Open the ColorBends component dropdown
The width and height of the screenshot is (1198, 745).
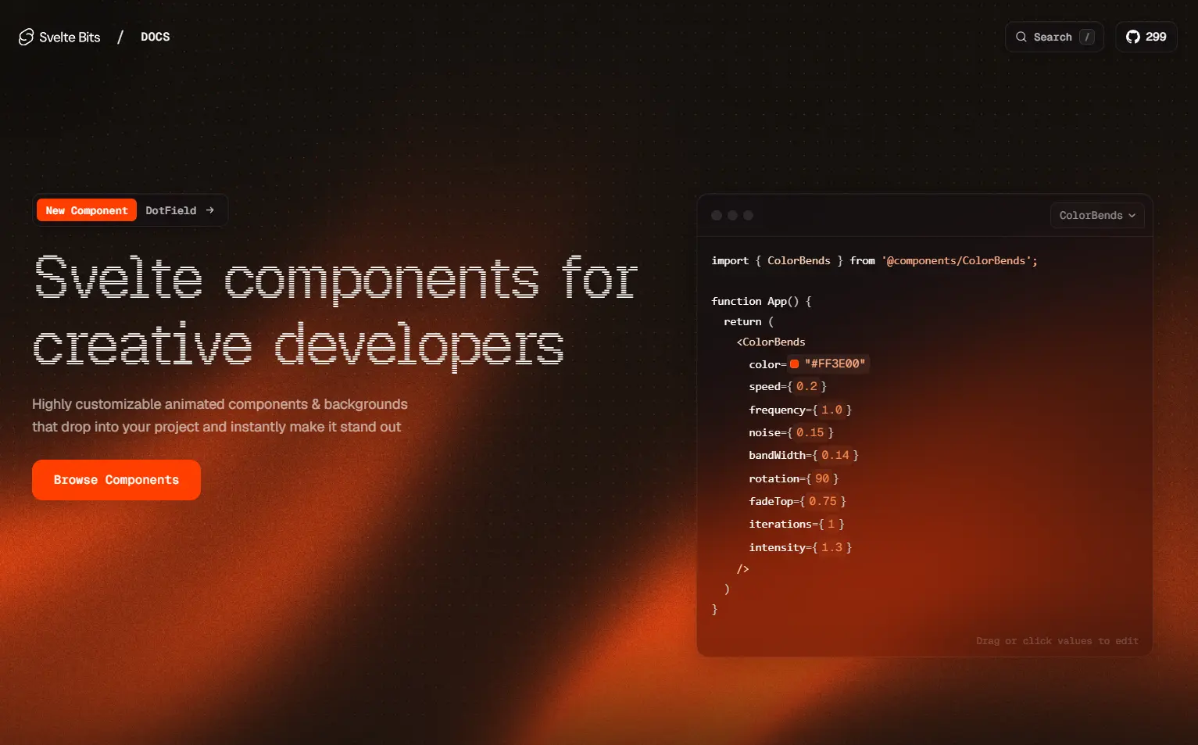1097,215
